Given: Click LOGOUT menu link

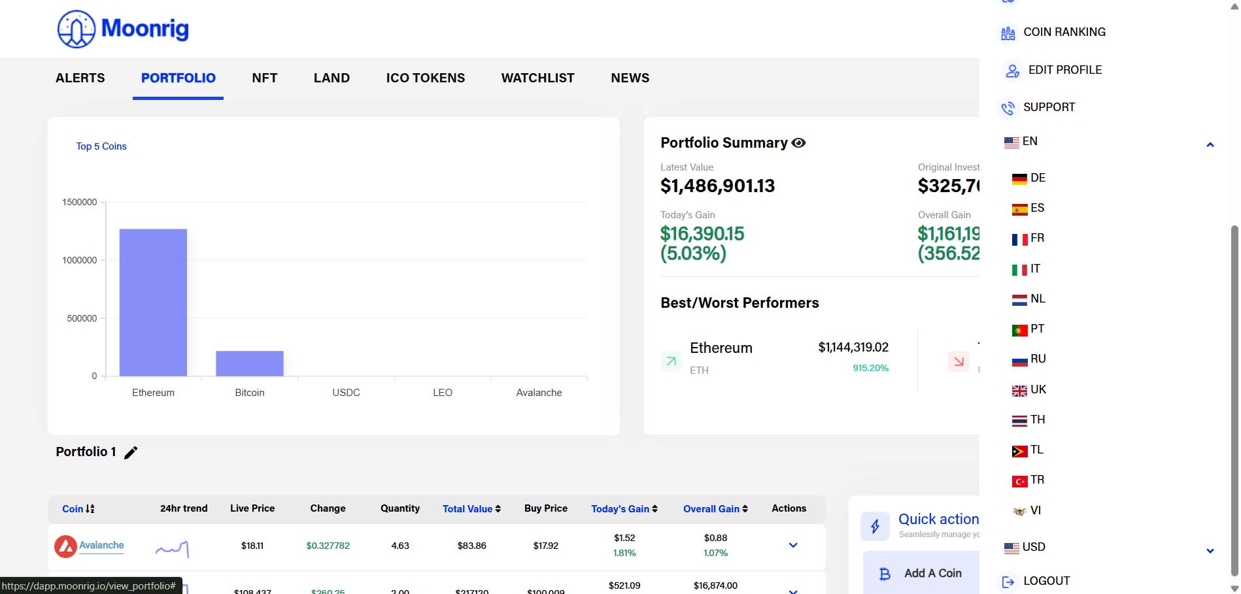Looking at the screenshot, I should 1047,581.
